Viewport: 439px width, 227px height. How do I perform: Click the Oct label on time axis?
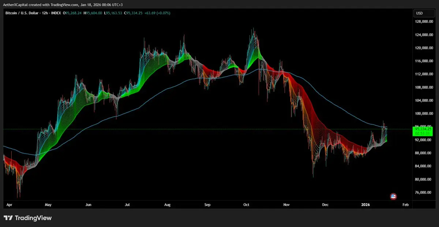pyautogui.click(x=246, y=205)
